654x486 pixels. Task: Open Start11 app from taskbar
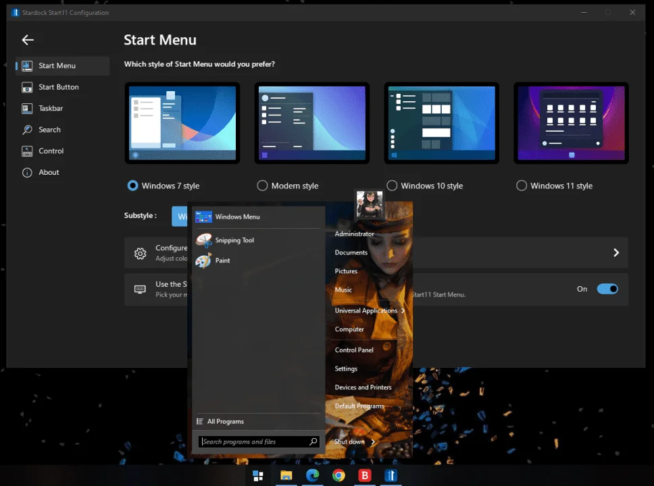(391, 476)
